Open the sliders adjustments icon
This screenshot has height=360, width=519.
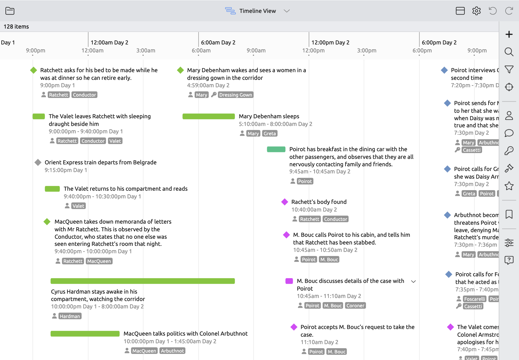509,243
